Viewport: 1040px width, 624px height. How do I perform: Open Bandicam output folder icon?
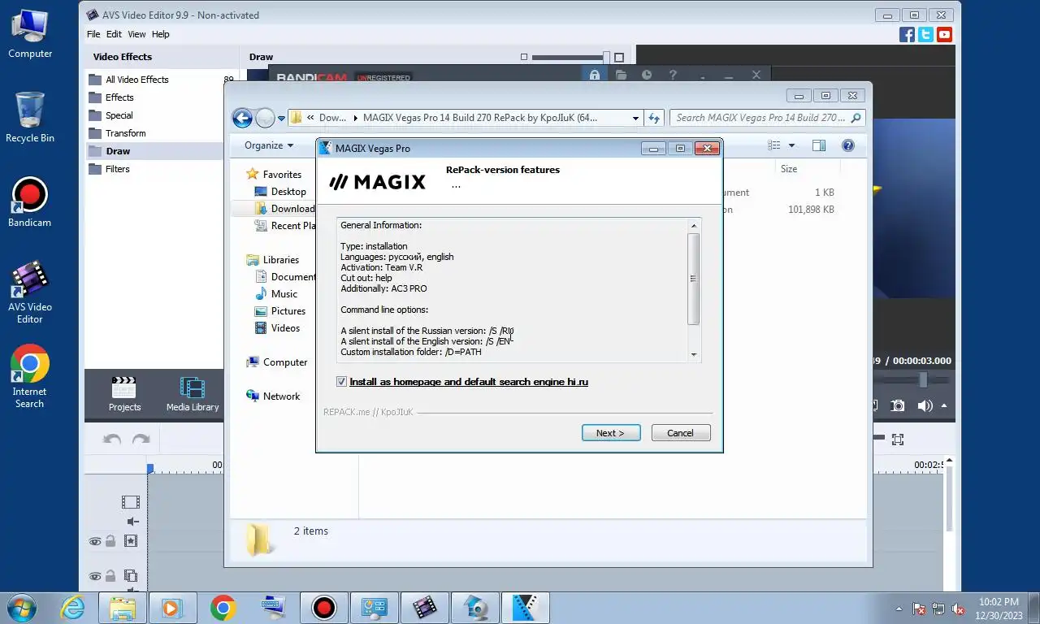pyautogui.click(x=621, y=75)
